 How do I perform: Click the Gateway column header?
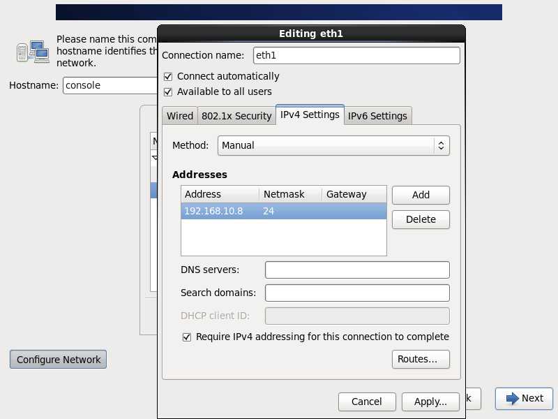point(354,194)
